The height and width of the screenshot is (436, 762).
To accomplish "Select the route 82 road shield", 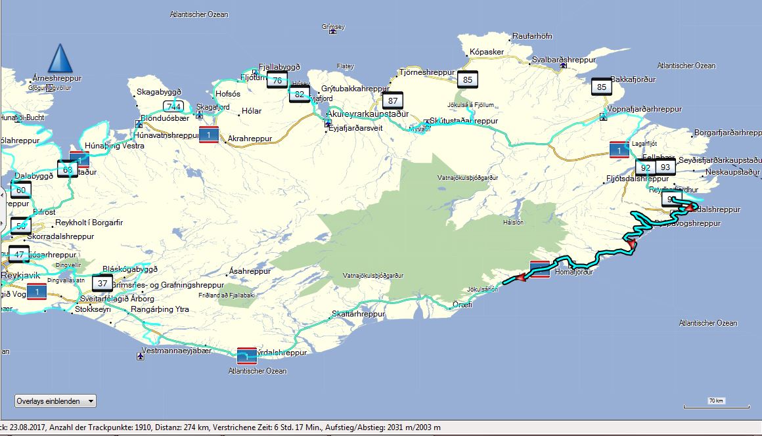I will (x=300, y=95).
